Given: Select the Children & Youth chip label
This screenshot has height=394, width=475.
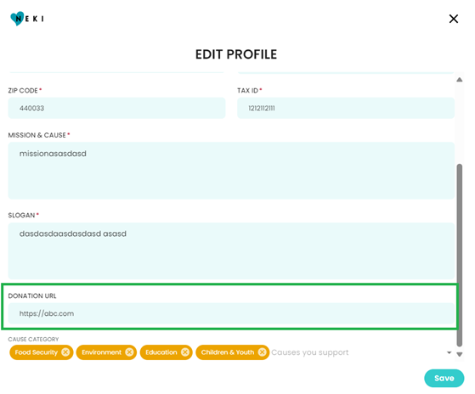Looking at the screenshot, I should tap(228, 352).
